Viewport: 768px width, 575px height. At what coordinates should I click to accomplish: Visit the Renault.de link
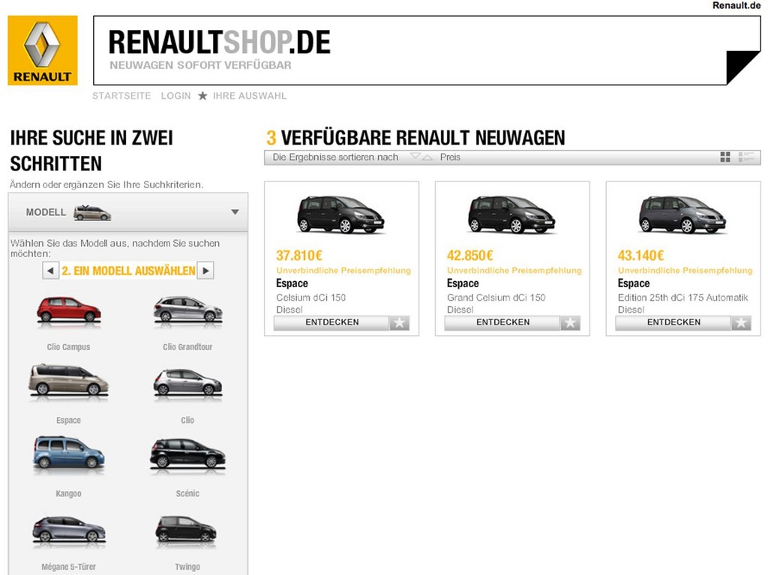(736, 5)
